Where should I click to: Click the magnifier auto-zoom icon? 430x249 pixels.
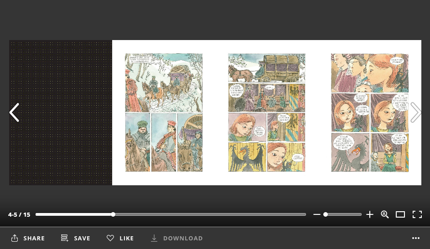point(385,214)
